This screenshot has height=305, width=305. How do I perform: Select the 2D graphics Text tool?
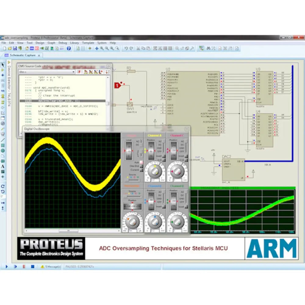pyautogui.click(x=3, y=165)
